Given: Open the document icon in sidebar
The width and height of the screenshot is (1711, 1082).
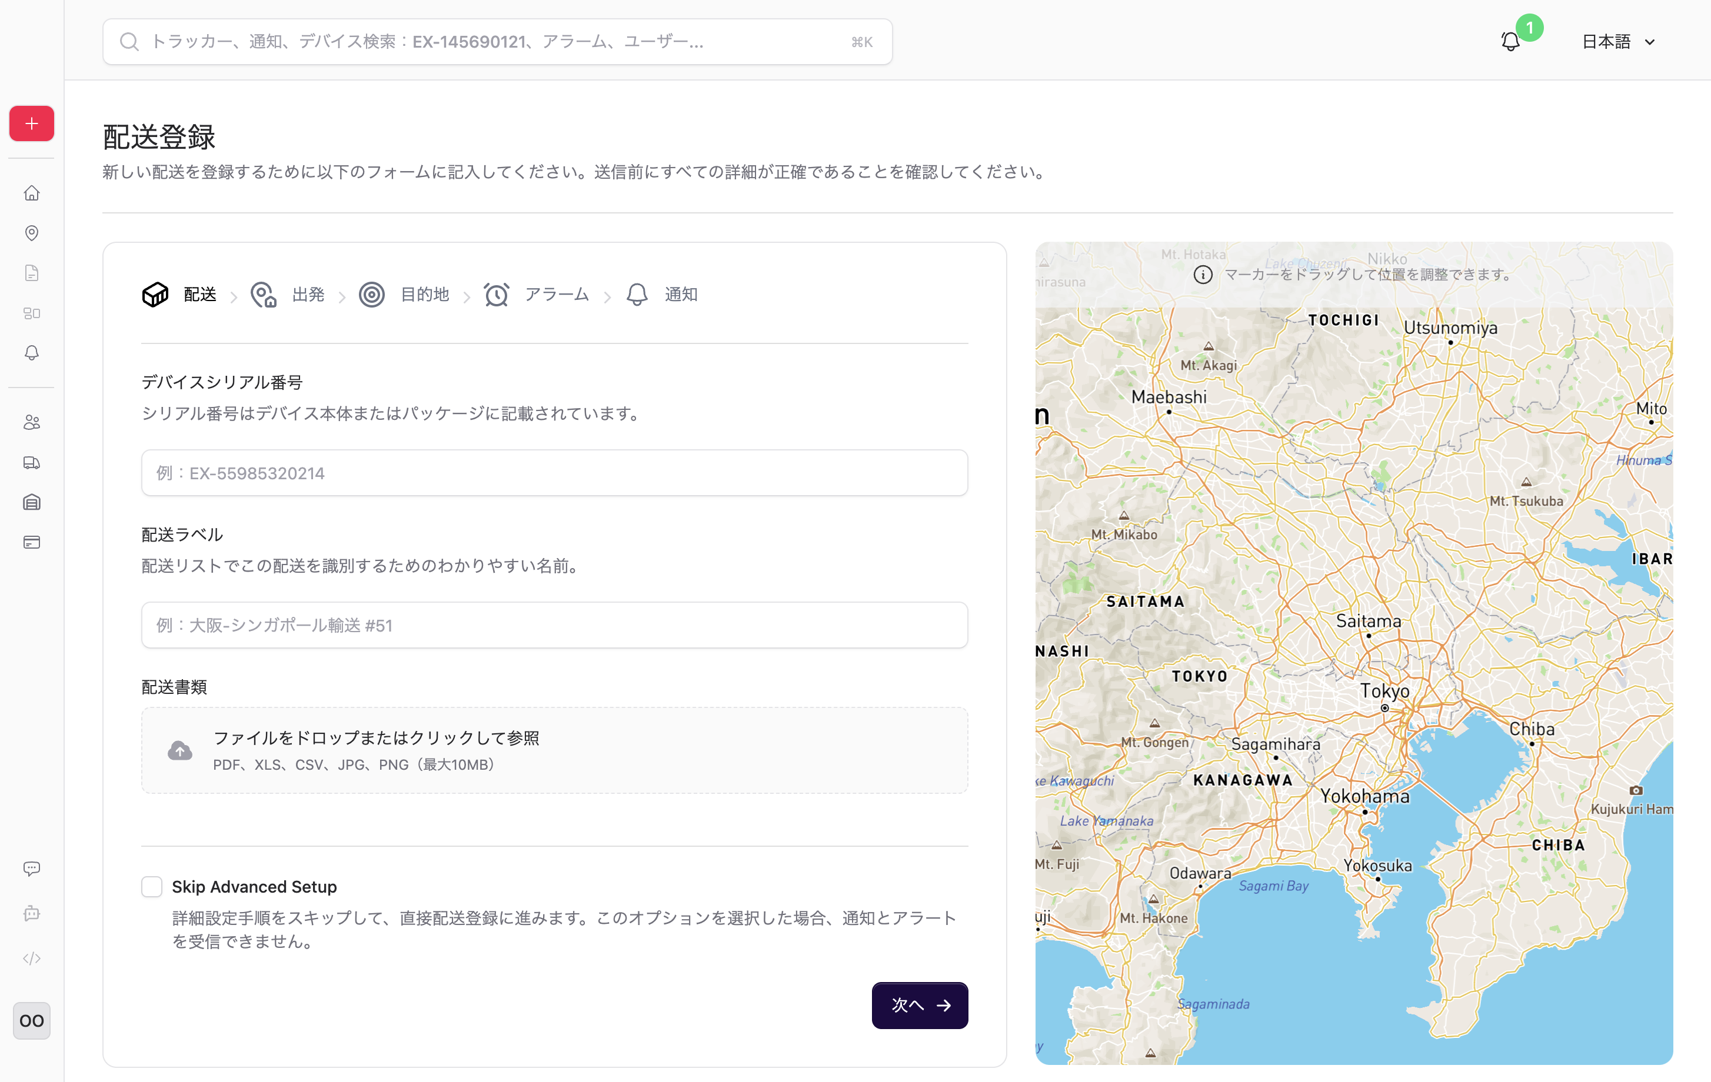Looking at the screenshot, I should [x=31, y=273].
